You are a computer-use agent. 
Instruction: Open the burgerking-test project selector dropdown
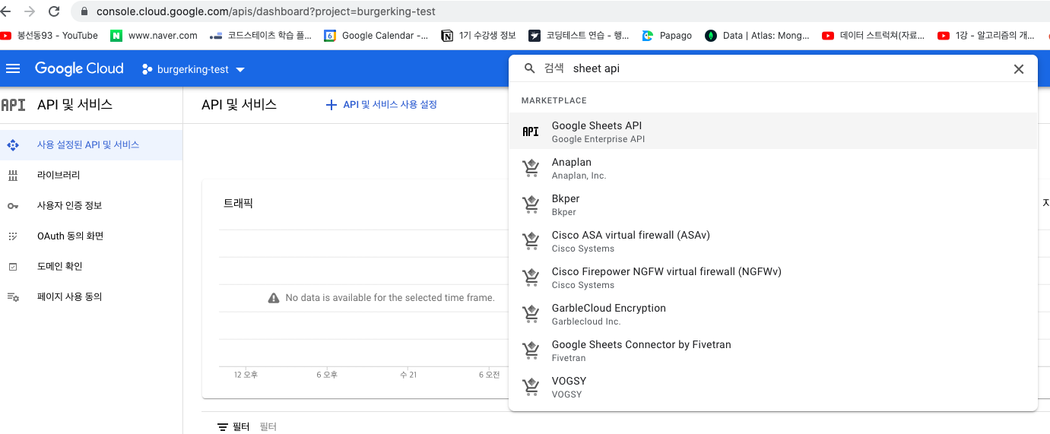coord(193,69)
